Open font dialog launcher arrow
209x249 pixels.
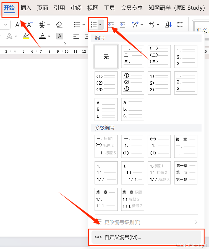point(65,43)
